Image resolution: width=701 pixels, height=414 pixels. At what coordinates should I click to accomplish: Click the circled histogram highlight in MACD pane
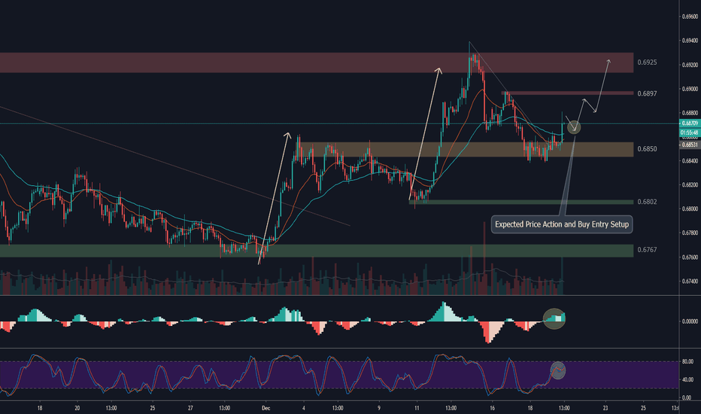[555, 318]
